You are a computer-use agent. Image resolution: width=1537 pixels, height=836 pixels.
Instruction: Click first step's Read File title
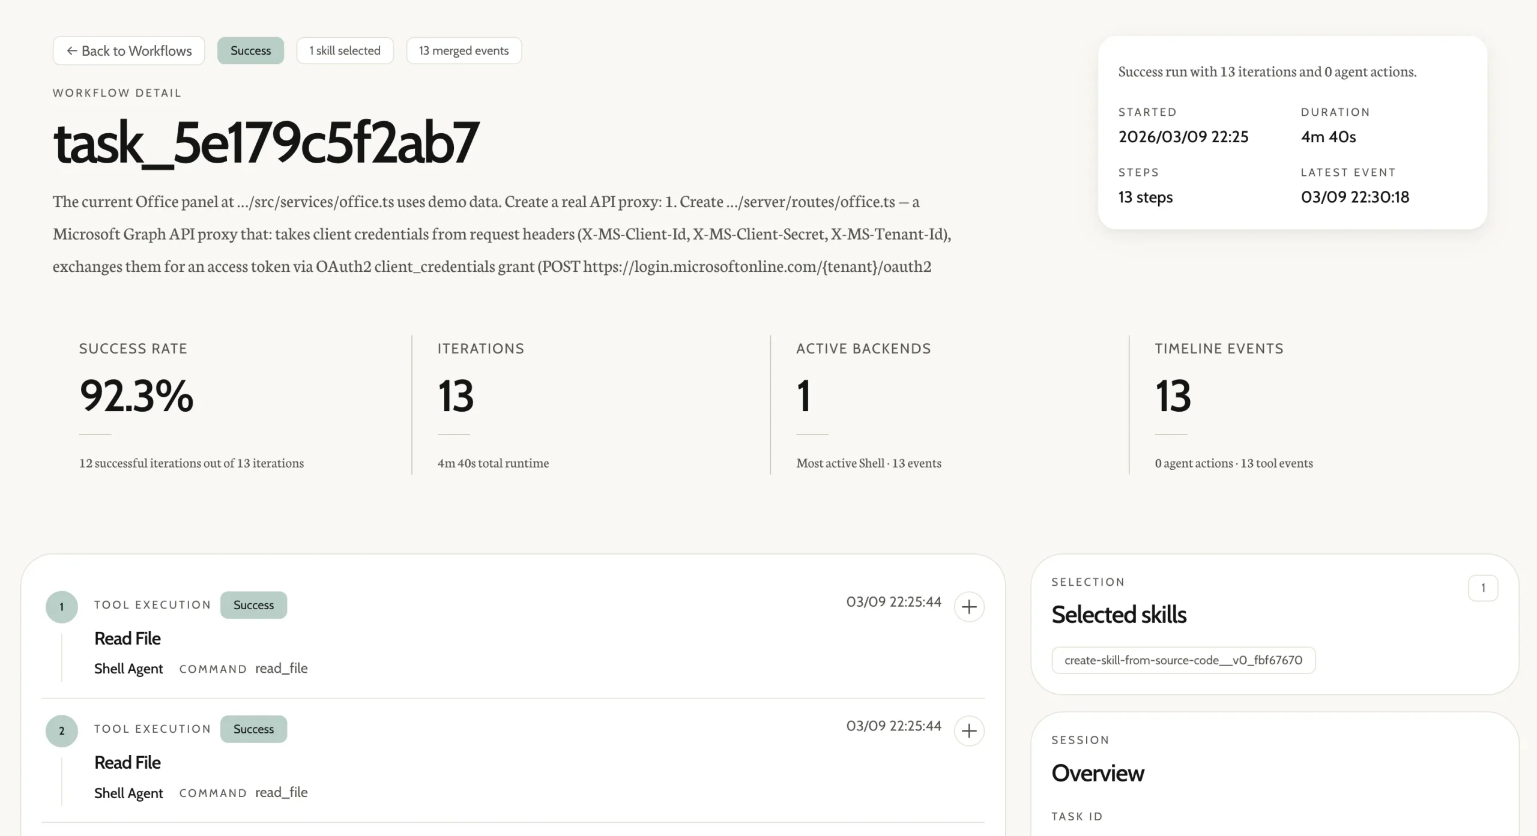click(x=127, y=639)
